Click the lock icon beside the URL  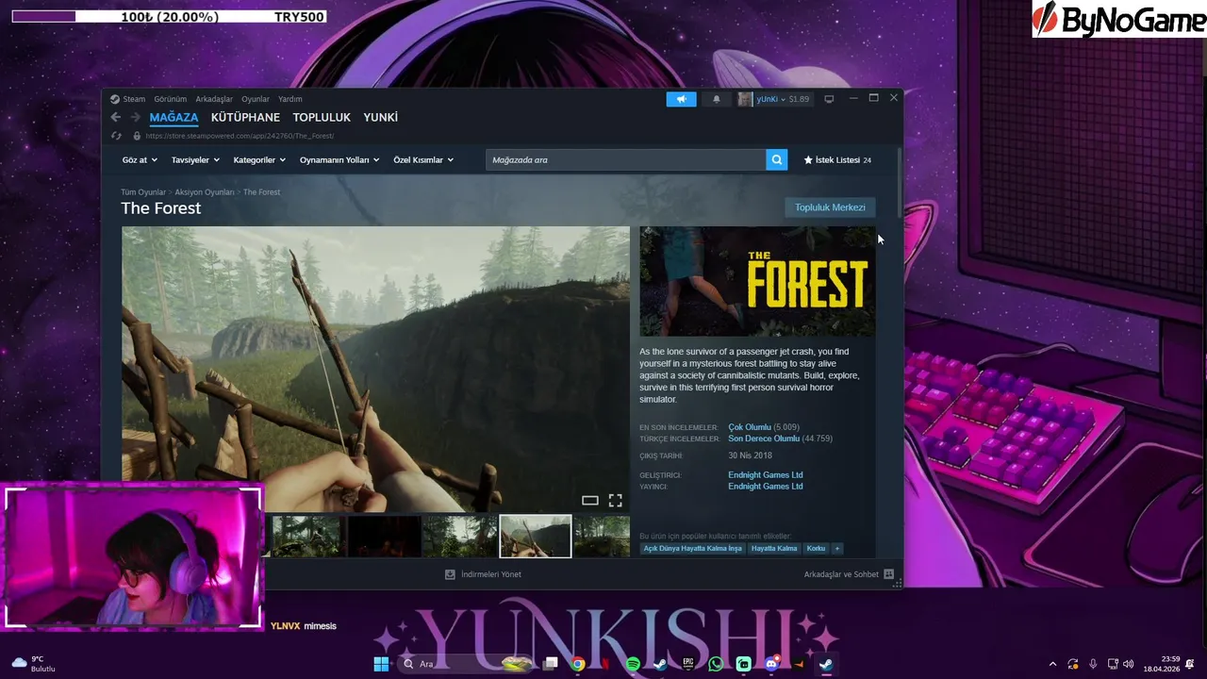coord(137,136)
